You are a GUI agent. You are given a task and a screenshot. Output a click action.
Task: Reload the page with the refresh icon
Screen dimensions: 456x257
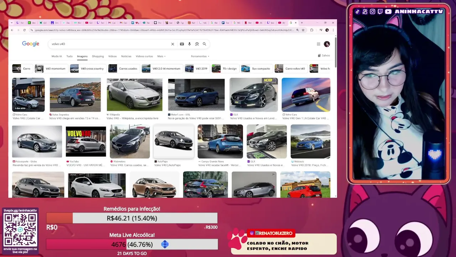[x=24, y=30]
